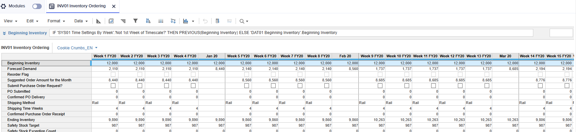Select Confirmed Purchase Order Receipt row header
The image size is (576, 132).
point(46,114)
